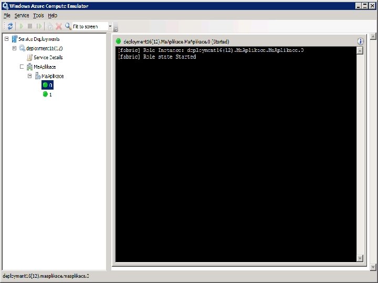Select instance 1 label in the tree
378x283 pixels.
point(50,94)
